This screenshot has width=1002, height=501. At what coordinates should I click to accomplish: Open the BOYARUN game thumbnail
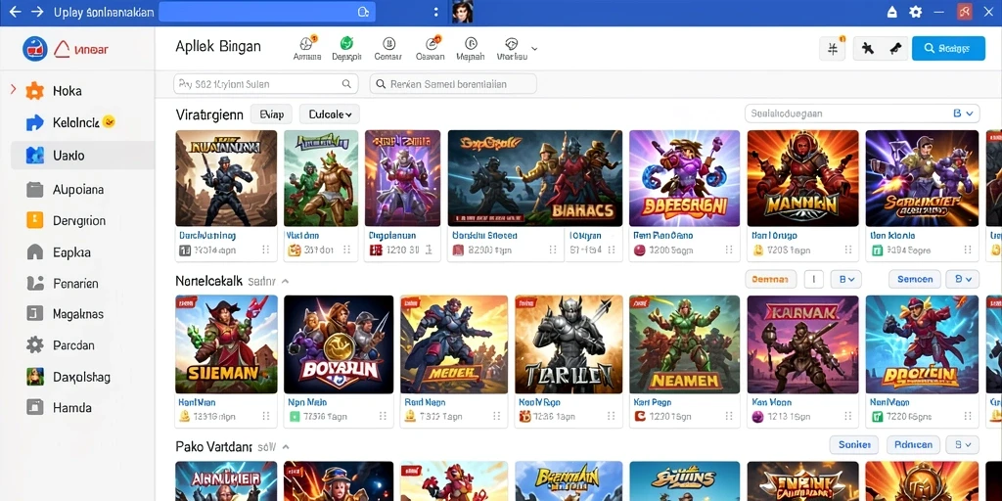[339, 343]
